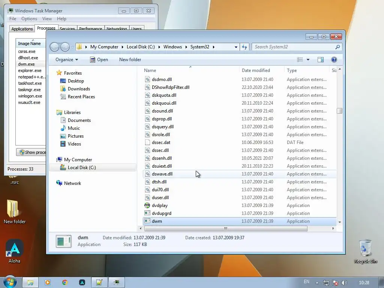Click the Action Center flag icon
Image resolution: width=384 pixels, height=288 pixels.
pos(335,283)
